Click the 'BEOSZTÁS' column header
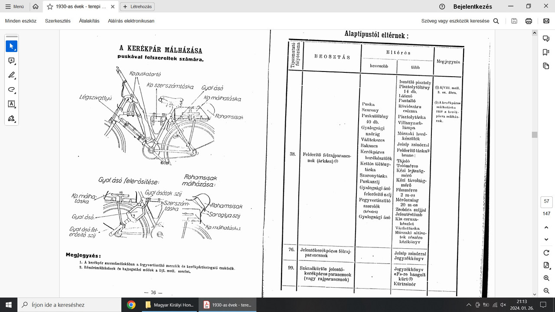The height and width of the screenshot is (312, 555). [x=332, y=57]
